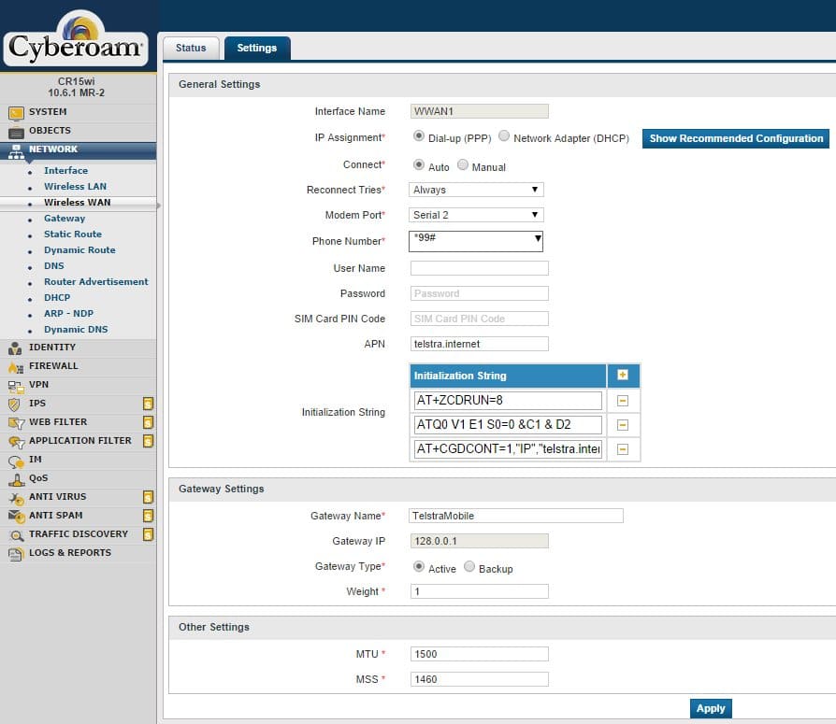Click Show Recommended Configuration button

click(x=736, y=138)
